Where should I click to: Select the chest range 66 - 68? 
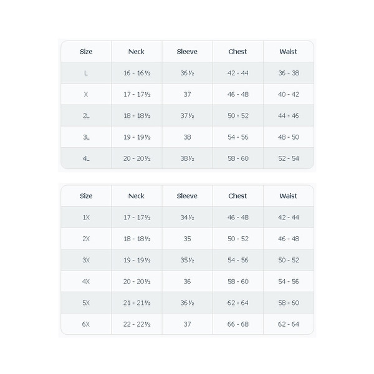click(237, 324)
